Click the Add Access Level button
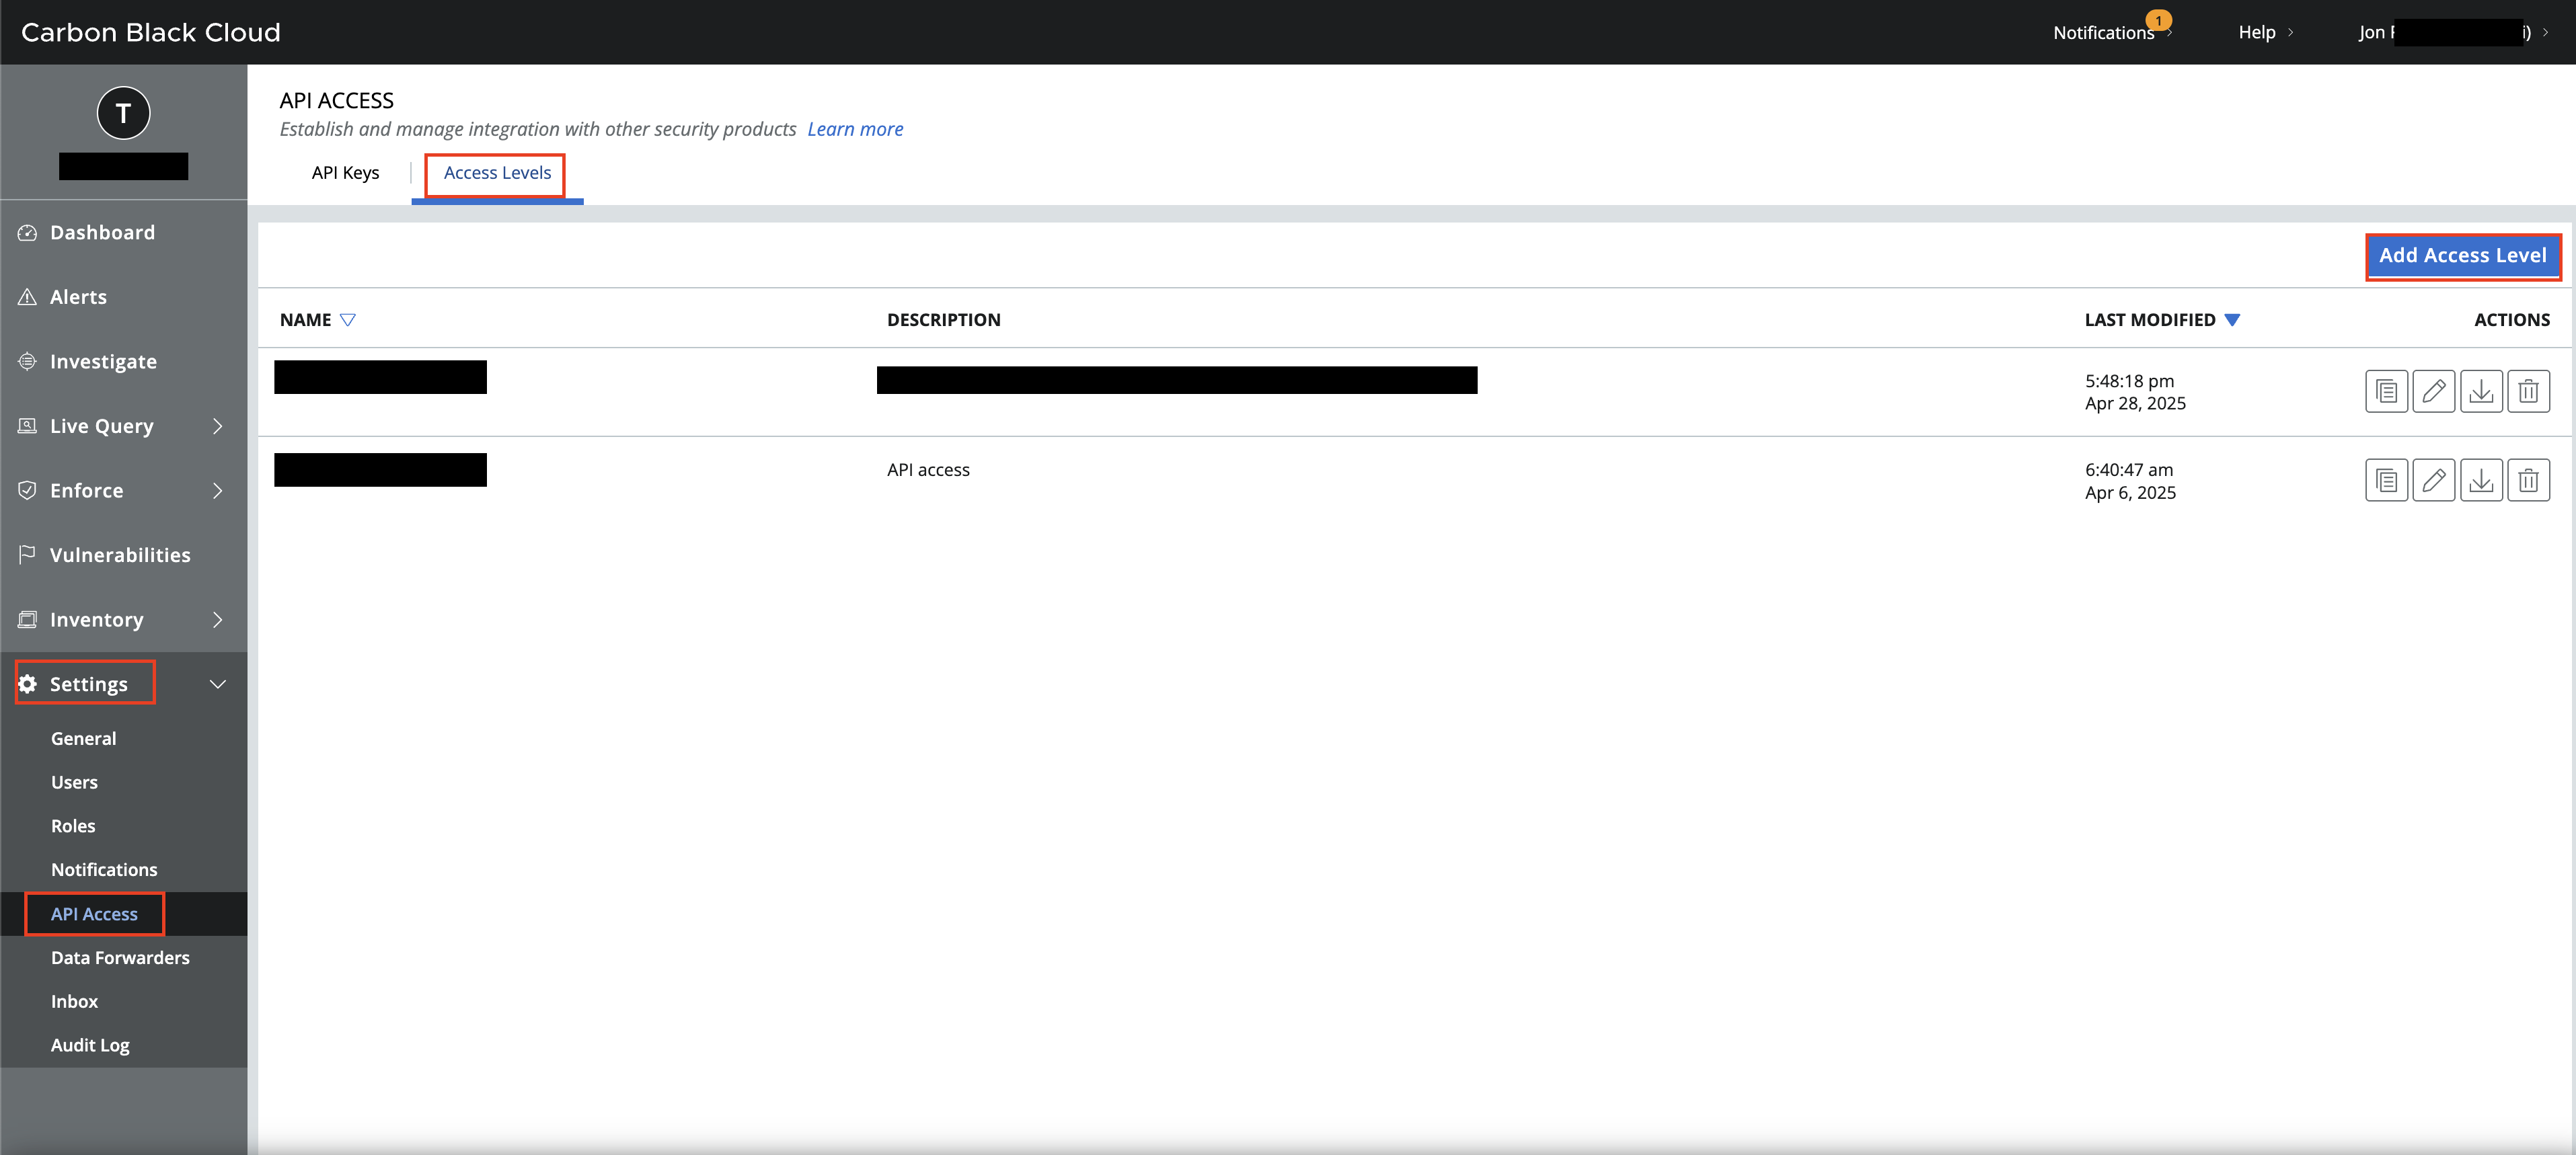This screenshot has width=2576, height=1155. point(2462,255)
